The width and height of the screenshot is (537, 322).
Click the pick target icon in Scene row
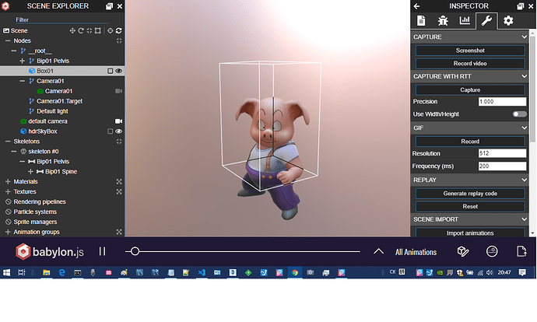coord(111,31)
